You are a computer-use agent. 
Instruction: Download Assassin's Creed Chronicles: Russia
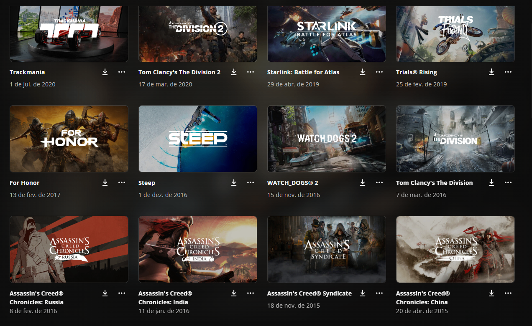click(x=105, y=293)
